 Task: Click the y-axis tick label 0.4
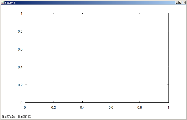point(20,67)
